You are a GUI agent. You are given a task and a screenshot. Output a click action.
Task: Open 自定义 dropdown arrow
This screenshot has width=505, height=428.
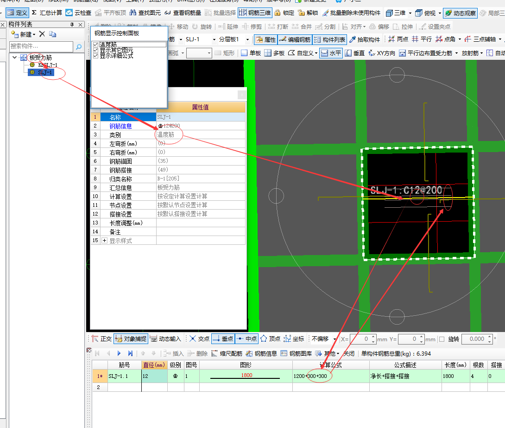tap(316, 53)
